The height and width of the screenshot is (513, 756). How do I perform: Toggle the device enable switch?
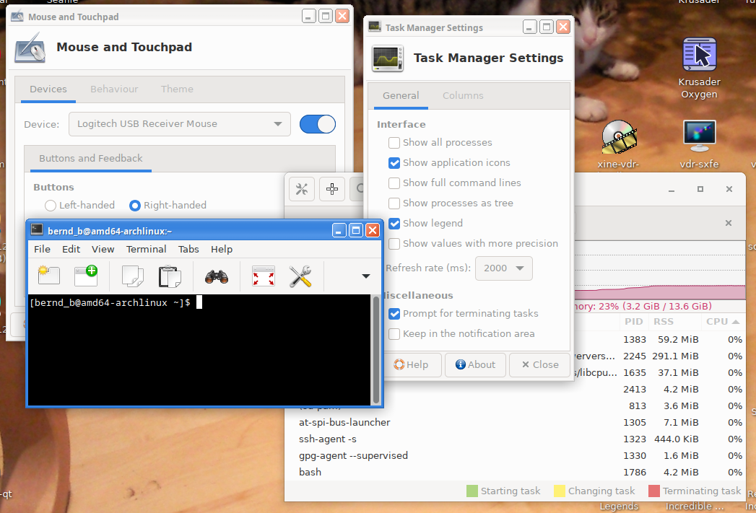point(318,124)
